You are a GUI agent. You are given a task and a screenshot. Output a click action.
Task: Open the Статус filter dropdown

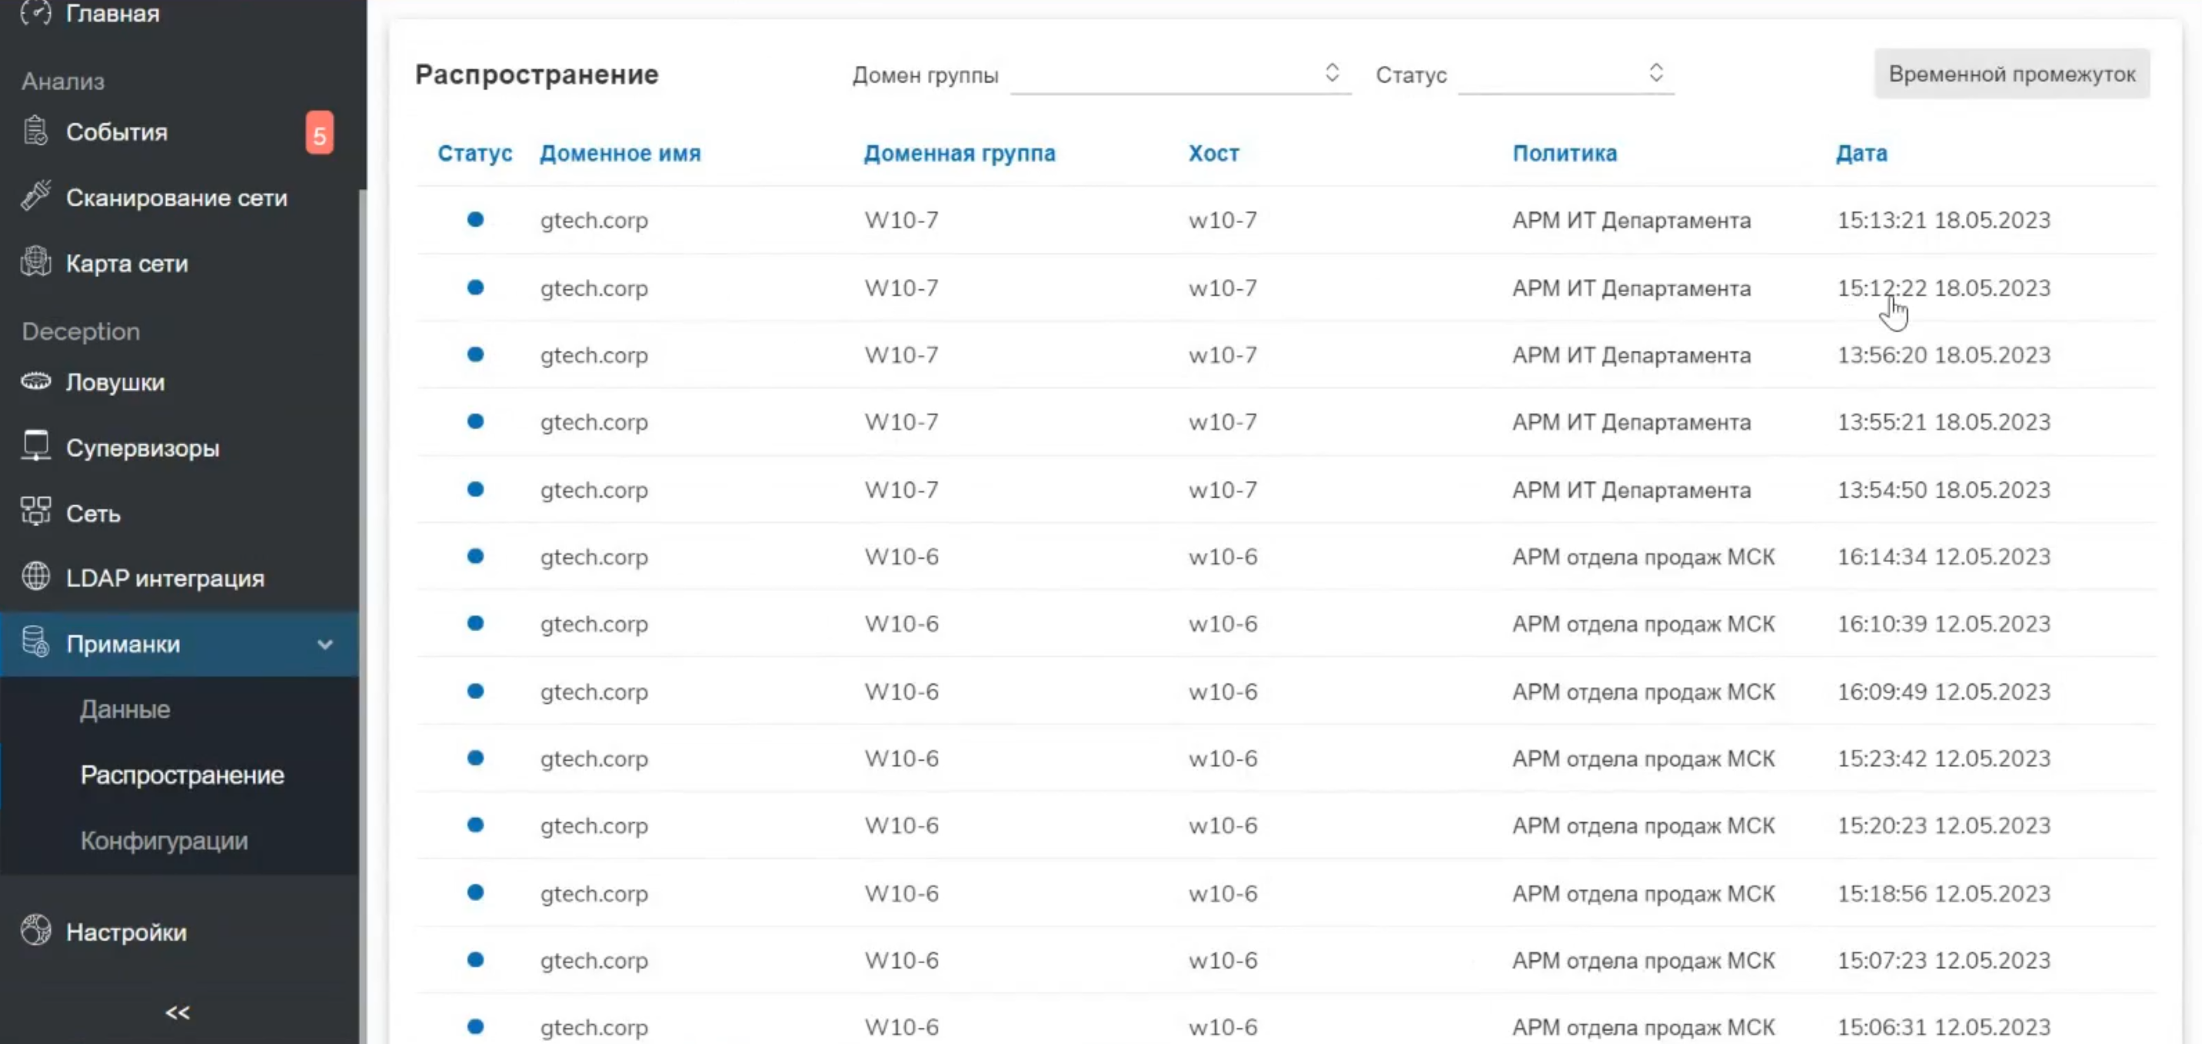tap(1565, 75)
